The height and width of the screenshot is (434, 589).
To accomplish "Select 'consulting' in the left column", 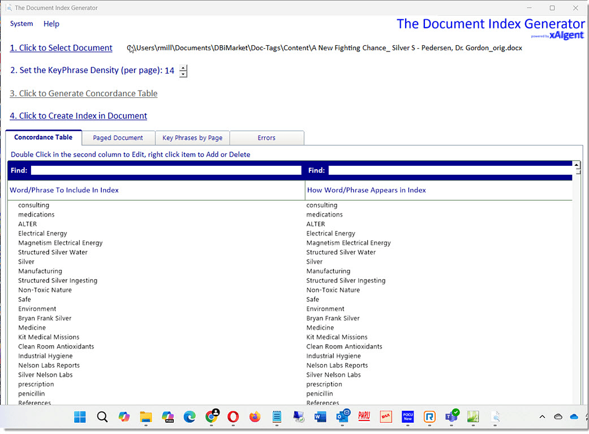I will [33, 205].
